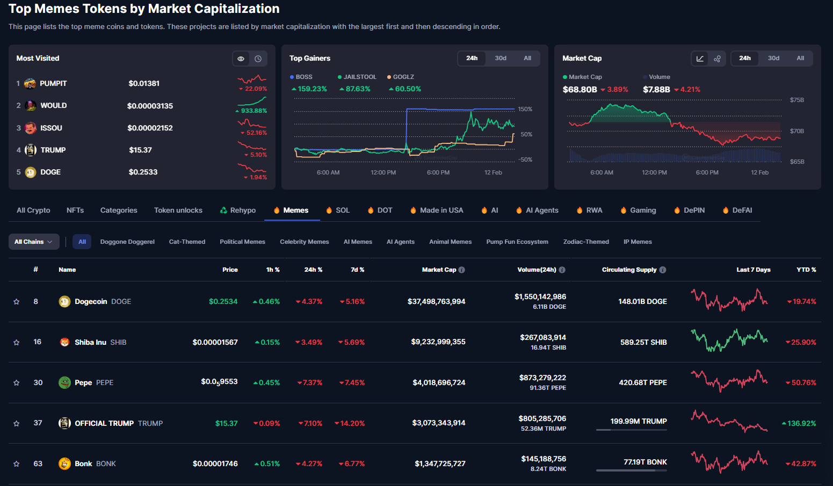Click the Bonk circulating supply progress bar
This screenshot has width=833, height=486.
tap(632, 470)
